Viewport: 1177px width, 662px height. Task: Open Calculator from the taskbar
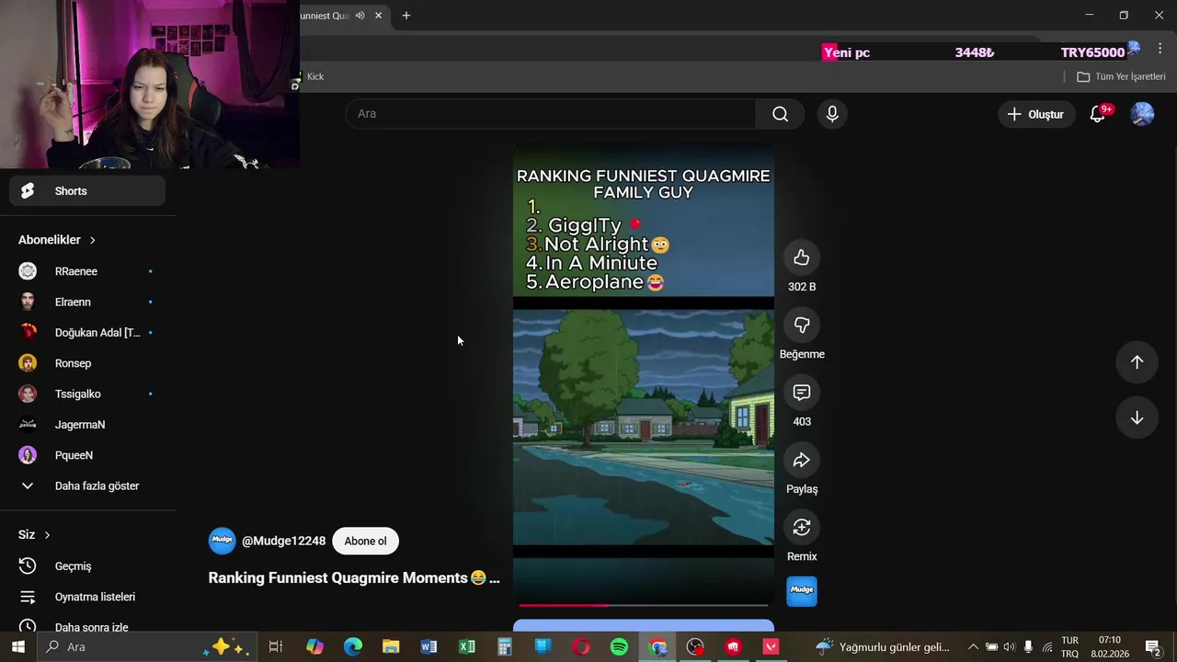pyautogui.click(x=504, y=646)
